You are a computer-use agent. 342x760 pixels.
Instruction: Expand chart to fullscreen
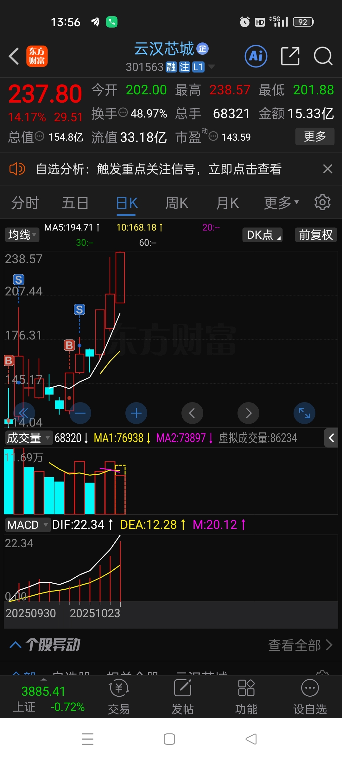point(304,413)
